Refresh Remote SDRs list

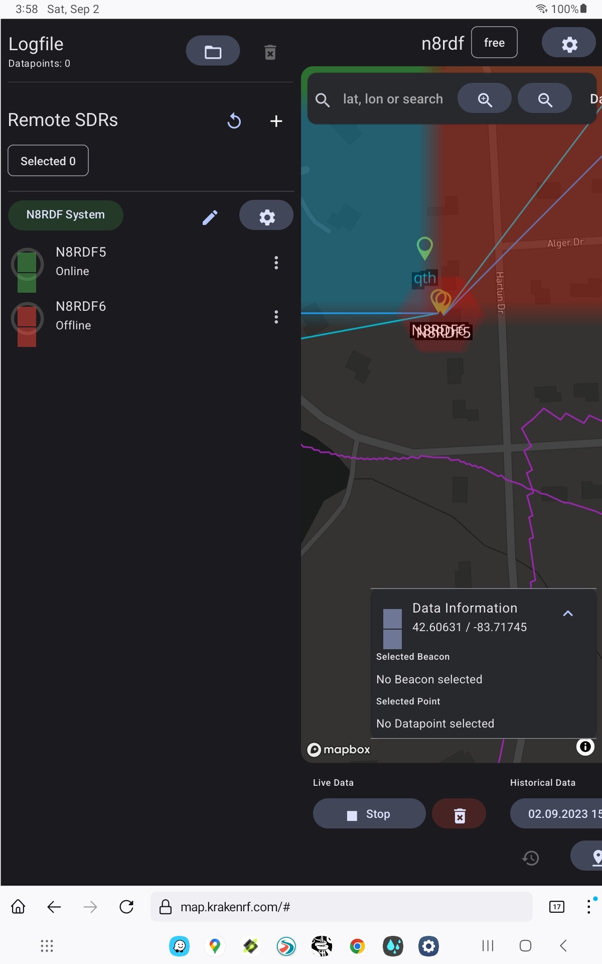(234, 120)
